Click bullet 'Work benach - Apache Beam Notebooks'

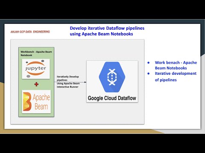[x=176, y=65]
